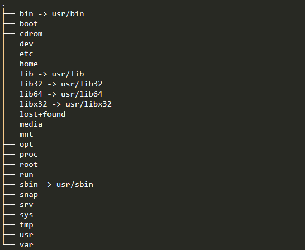Image resolution: width=305 pixels, height=250 pixels.
Task: Click the cdrom directory name
Action: click(31, 34)
